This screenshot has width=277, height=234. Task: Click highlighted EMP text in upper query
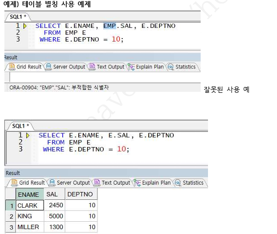(x=110, y=26)
